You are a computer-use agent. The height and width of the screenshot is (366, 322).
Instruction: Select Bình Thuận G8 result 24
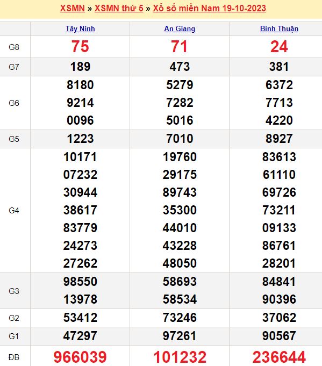point(280,46)
